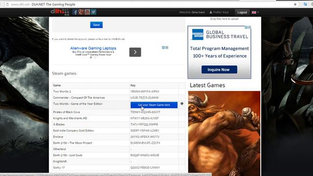Reload the page with the refresh icon
The width and height of the screenshot is (313, 176).
(x=7, y=4)
